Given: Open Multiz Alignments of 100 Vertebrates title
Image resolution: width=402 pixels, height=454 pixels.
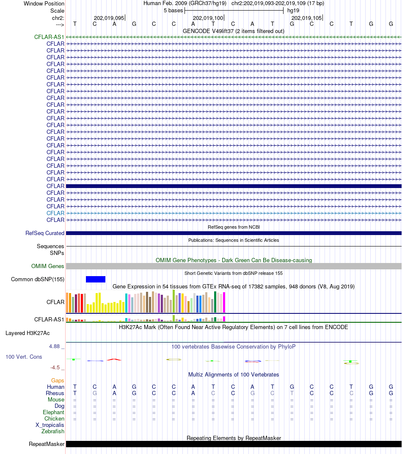Looking at the screenshot, I should pyautogui.click(x=234, y=374).
